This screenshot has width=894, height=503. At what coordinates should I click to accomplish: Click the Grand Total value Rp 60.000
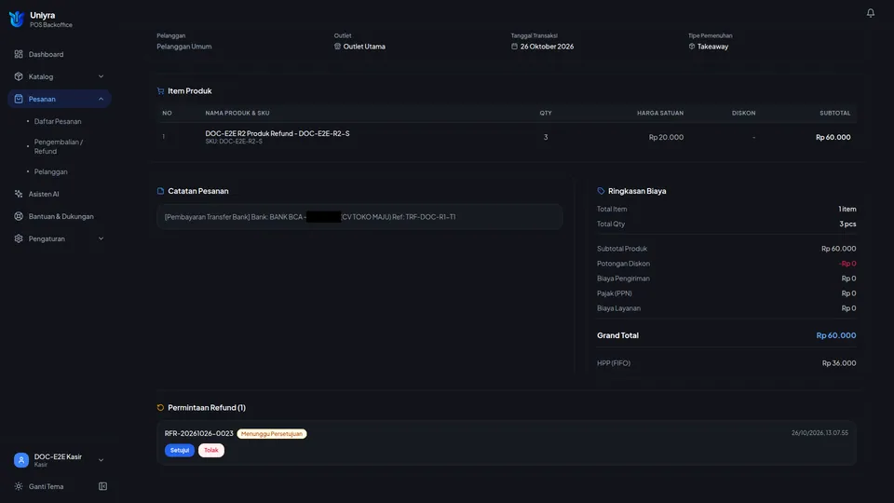click(836, 335)
